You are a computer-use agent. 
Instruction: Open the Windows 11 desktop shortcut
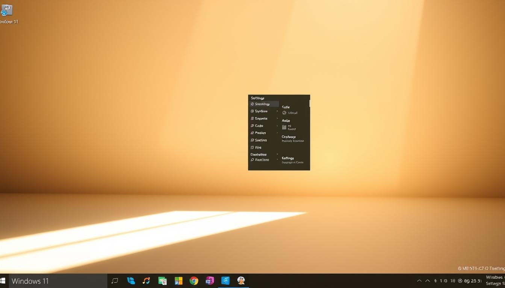click(6, 11)
